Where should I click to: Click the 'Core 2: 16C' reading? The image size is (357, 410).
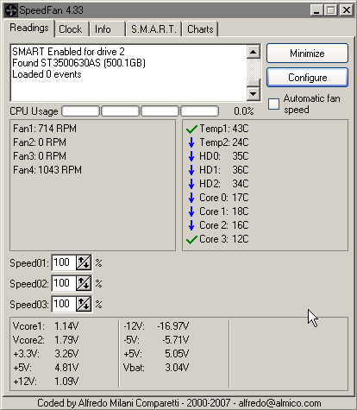click(224, 225)
